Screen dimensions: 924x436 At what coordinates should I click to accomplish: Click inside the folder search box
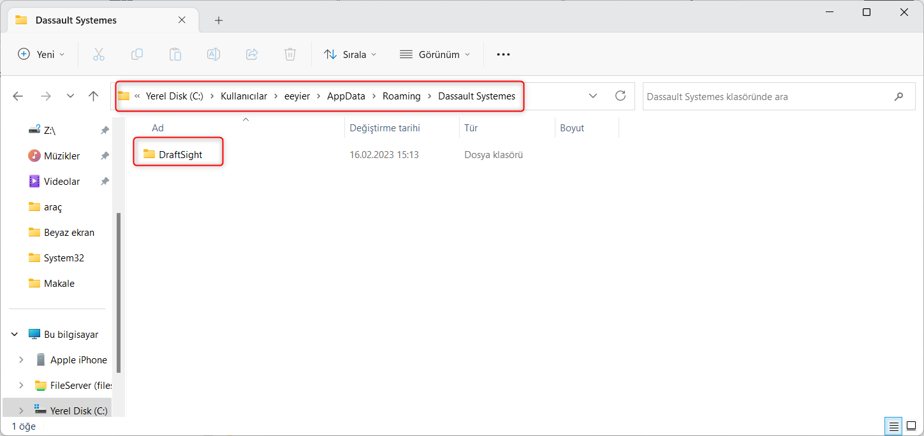[765, 96]
